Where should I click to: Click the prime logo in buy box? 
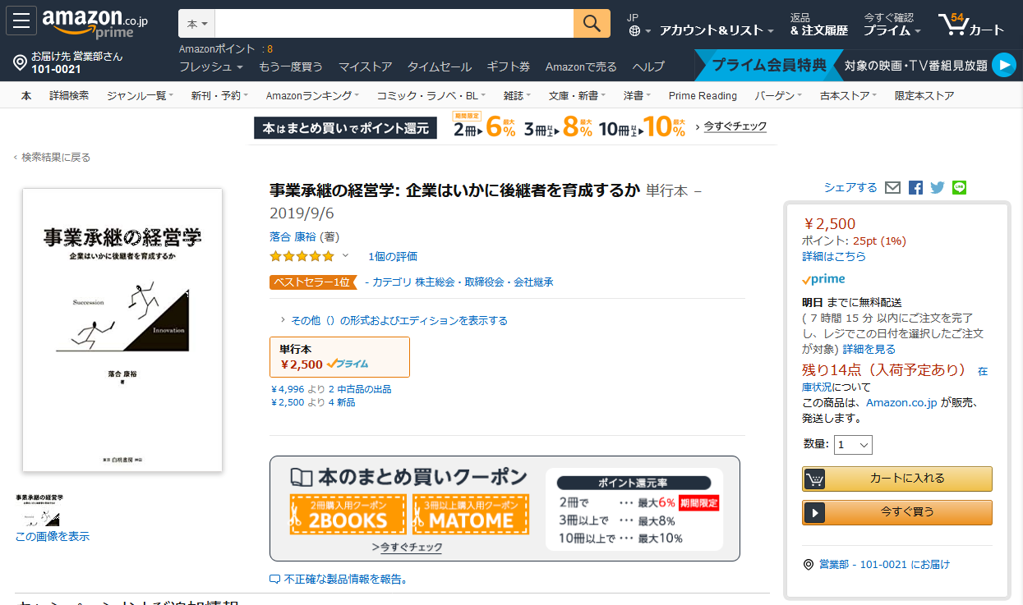823,279
